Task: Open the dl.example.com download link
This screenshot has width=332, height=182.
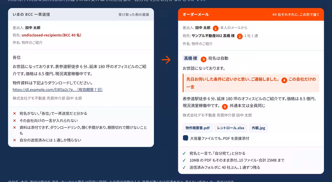Action: click(x=58, y=90)
